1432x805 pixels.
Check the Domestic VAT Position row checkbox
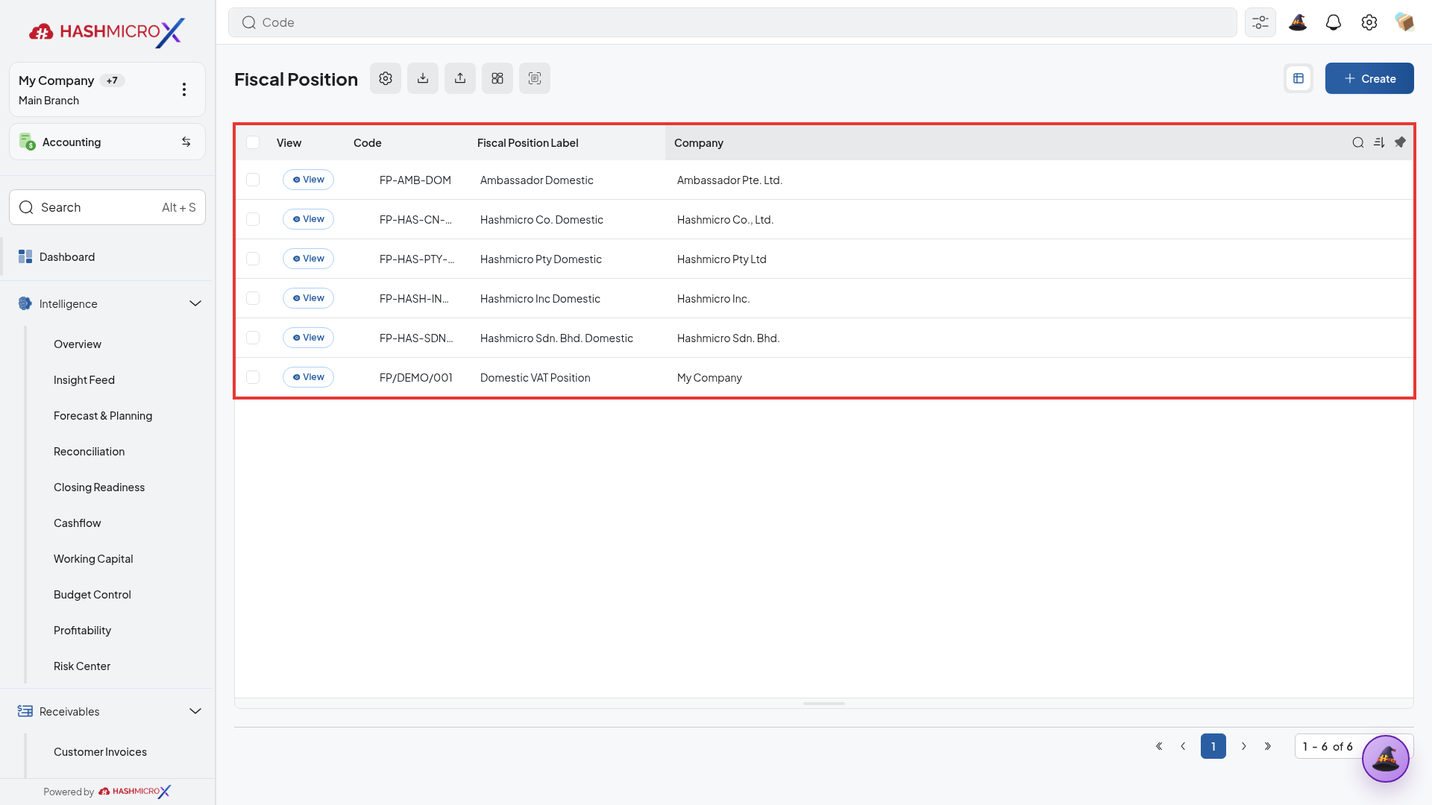(x=253, y=377)
